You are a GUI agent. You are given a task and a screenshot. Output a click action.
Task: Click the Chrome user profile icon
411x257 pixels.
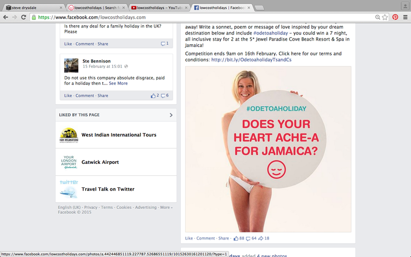click(x=405, y=6)
